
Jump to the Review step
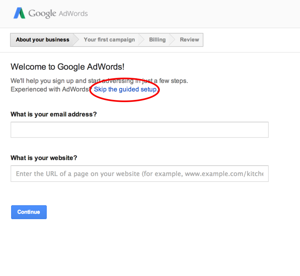[190, 40]
